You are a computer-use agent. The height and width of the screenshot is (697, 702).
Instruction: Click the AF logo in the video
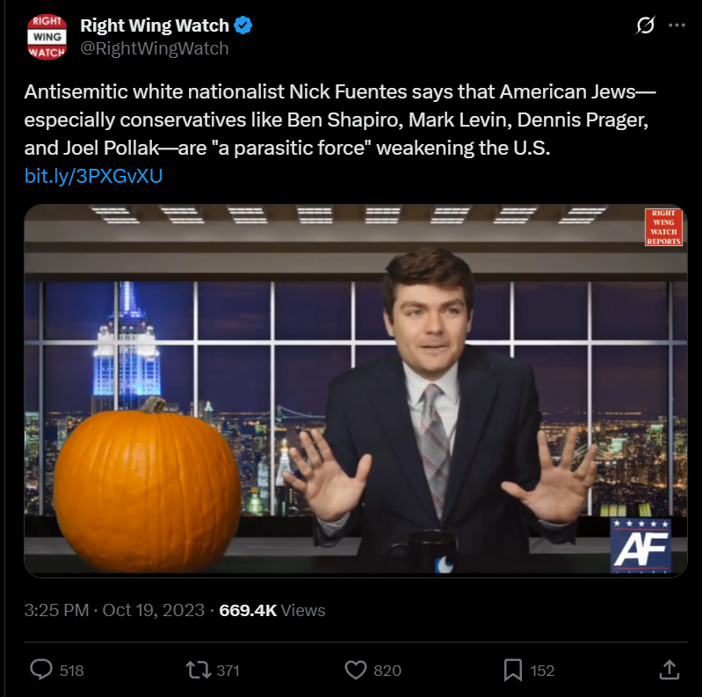tap(640, 545)
